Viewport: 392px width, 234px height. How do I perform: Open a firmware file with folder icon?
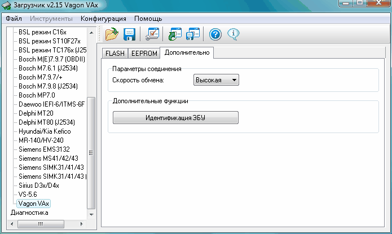point(112,34)
